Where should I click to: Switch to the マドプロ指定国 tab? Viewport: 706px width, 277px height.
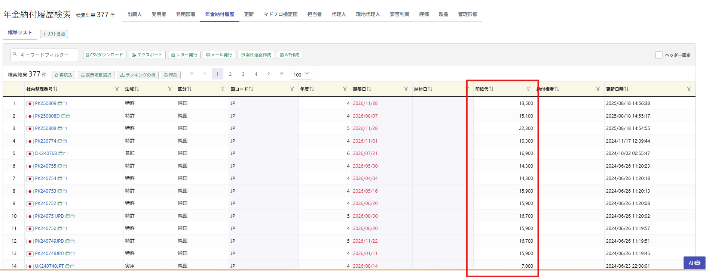pyautogui.click(x=280, y=14)
